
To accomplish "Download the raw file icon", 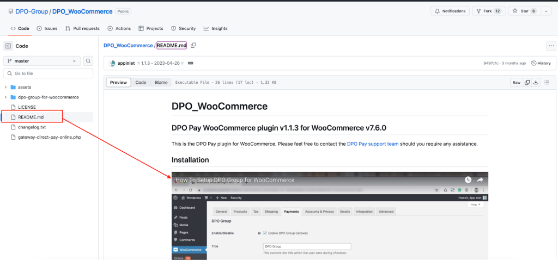I will point(536,82).
